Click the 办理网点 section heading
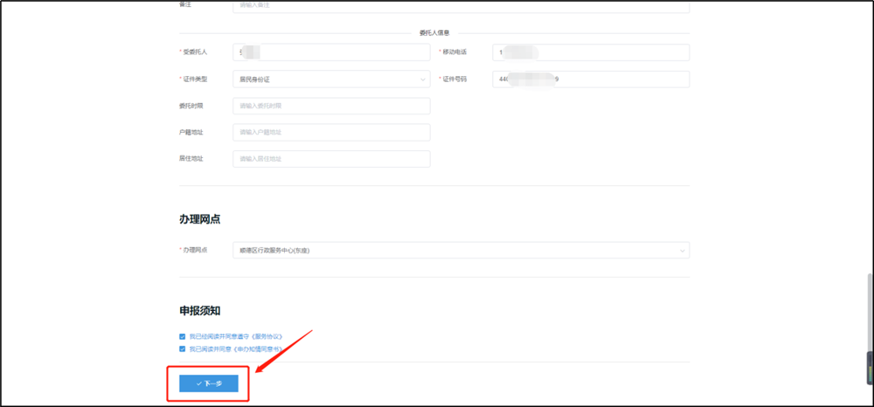The width and height of the screenshot is (874, 407). click(x=199, y=219)
